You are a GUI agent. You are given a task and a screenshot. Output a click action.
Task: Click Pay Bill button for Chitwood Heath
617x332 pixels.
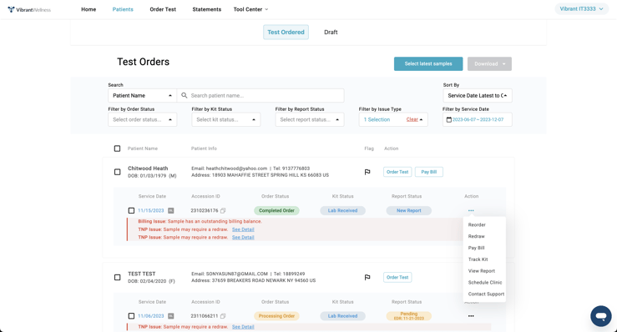429,172
